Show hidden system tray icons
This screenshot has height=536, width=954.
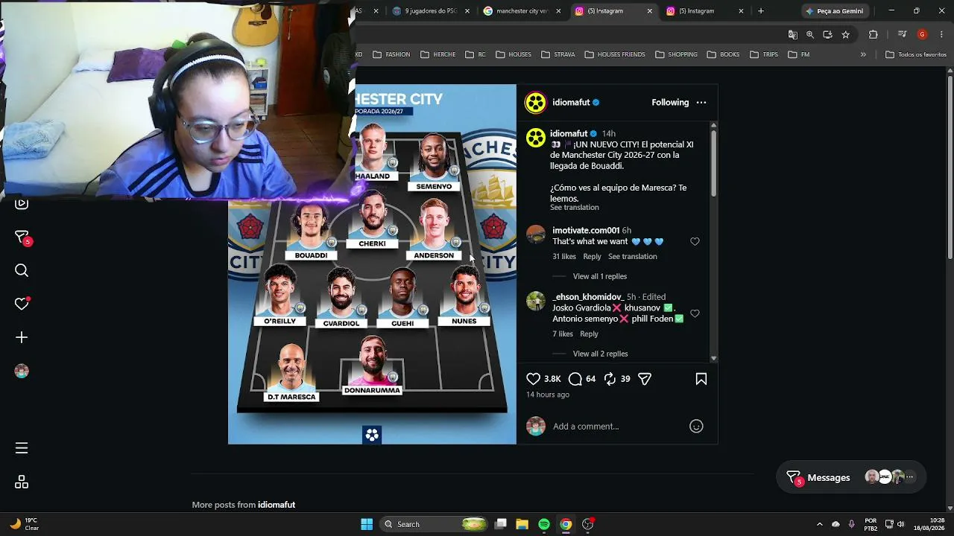(820, 524)
